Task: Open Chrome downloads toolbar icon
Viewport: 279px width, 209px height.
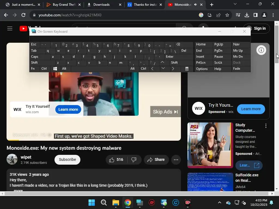Action: [247, 15]
